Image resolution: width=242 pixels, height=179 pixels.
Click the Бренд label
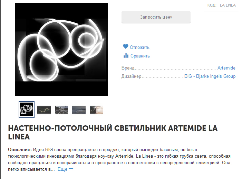click(128, 69)
